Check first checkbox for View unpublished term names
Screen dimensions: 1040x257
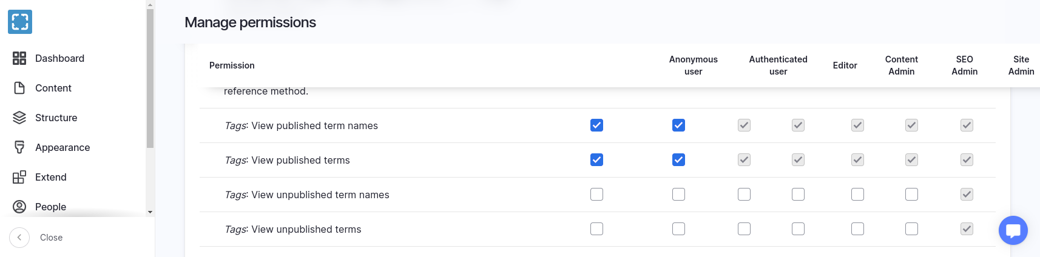coord(596,195)
